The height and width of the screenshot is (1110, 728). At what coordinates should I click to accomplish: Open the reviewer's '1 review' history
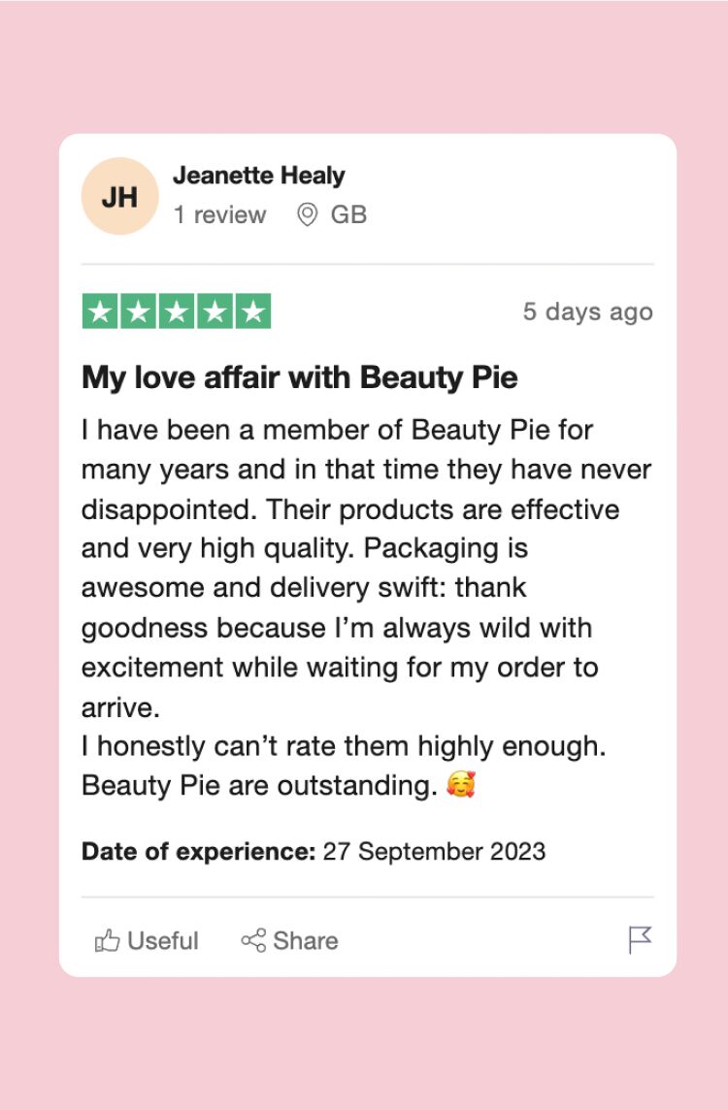pyautogui.click(x=220, y=215)
